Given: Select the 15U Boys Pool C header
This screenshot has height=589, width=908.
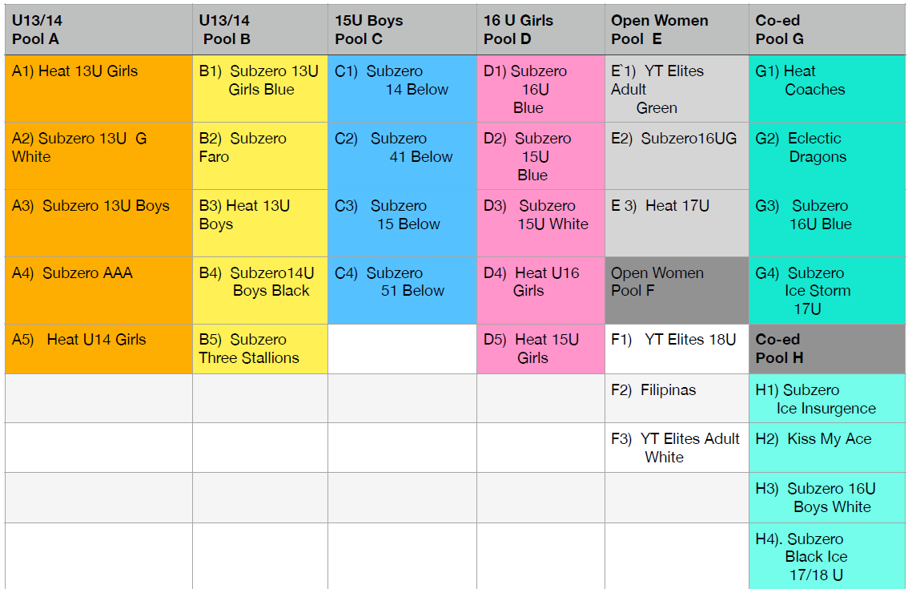Looking at the screenshot, I should click(402, 30).
